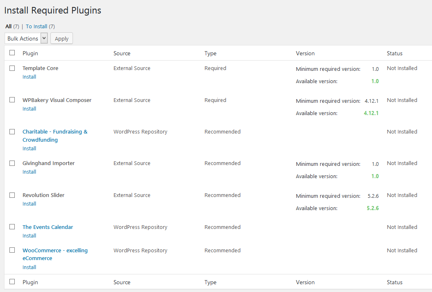Click Install under Revolution Slider
This screenshot has height=292, width=432.
[x=29, y=204]
